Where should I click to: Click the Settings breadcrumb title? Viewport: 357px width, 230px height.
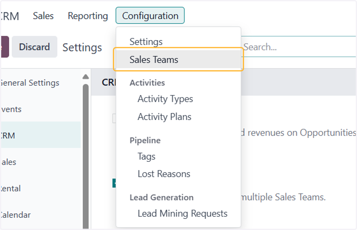[x=82, y=47]
